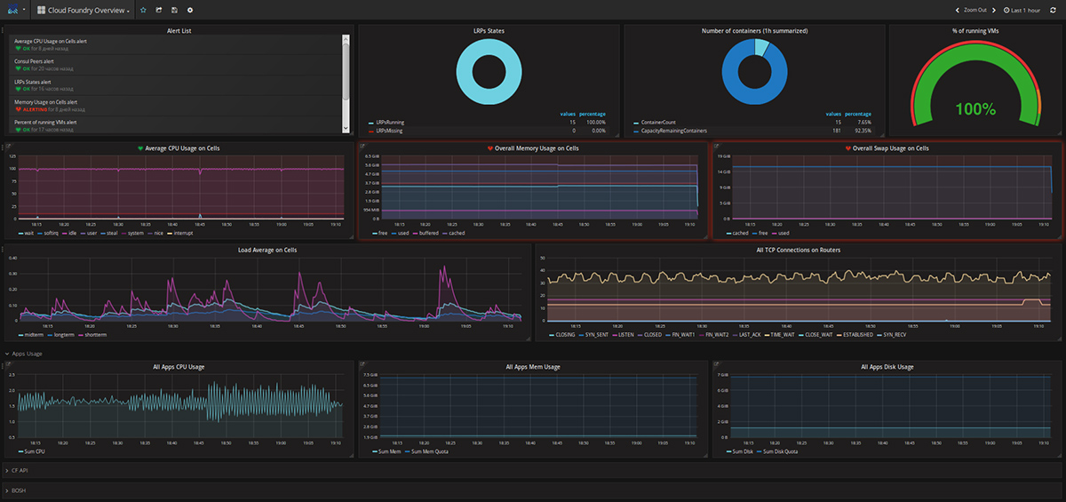This screenshot has width=1066, height=502.
Task: Click green heart icon on Average CPU Usage title
Action: (x=140, y=147)
